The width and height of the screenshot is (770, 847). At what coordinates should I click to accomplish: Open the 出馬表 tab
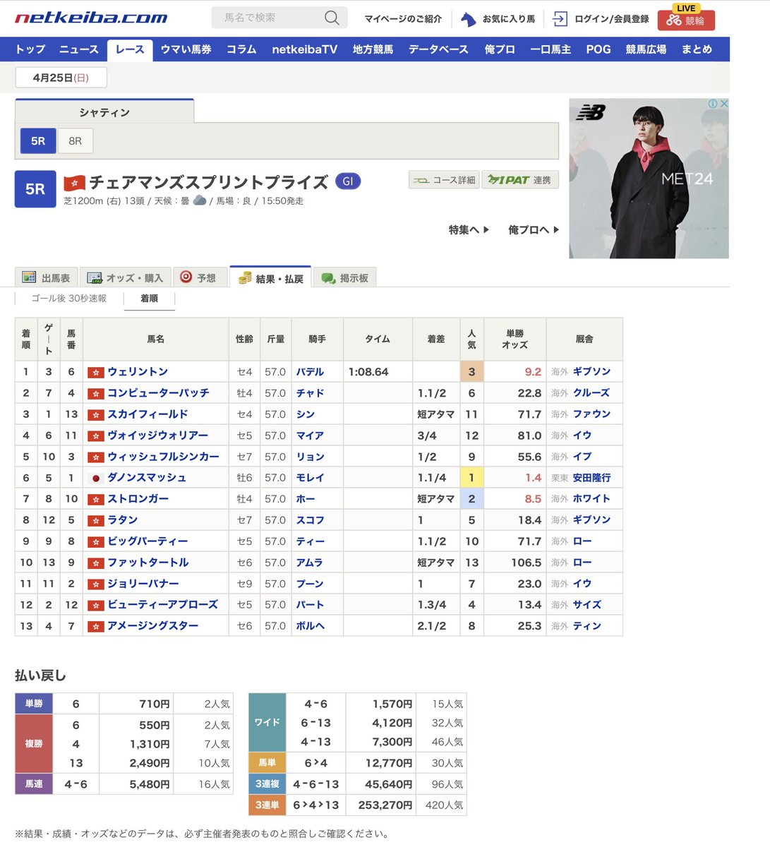point(47,278)
